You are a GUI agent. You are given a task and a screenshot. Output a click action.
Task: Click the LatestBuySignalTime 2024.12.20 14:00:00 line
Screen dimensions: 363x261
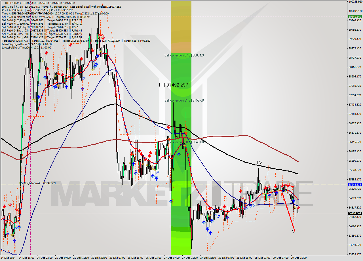[x=27, y=44]
